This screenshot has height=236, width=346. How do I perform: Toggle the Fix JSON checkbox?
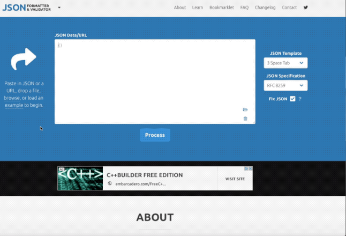(x=292, y=99)
